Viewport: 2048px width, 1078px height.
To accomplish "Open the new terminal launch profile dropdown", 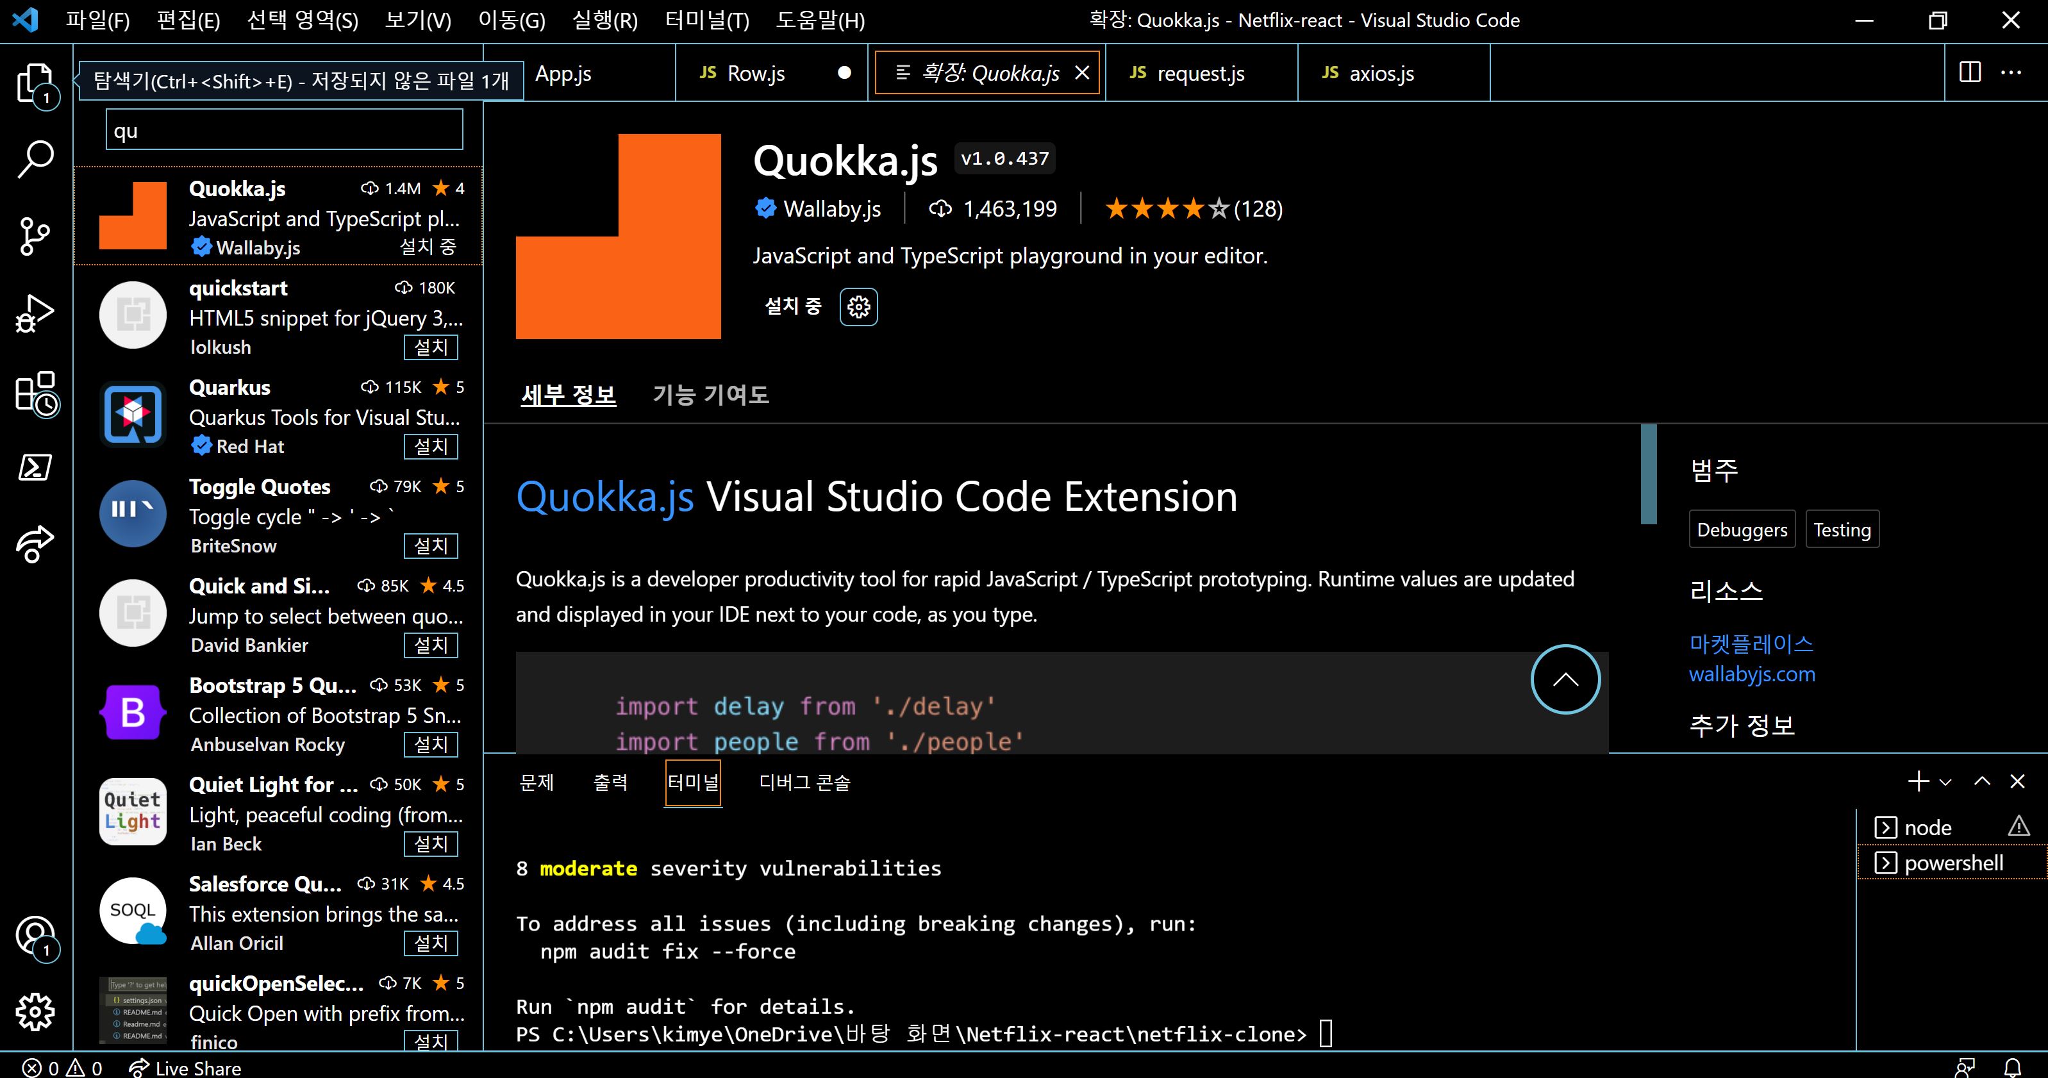I will click(1945, 783).
